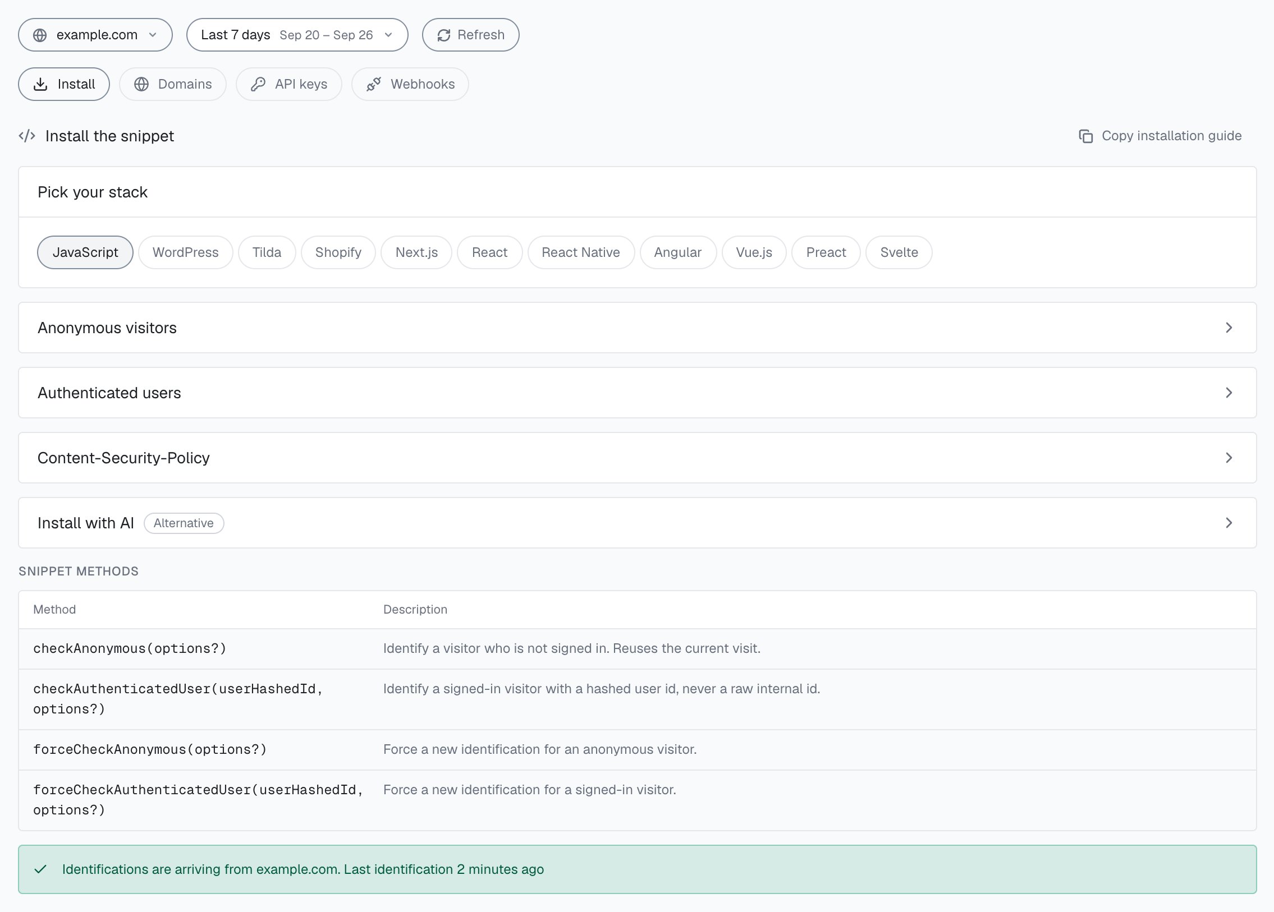Screen dimensions: 1274x912
Task: Click the download icon in Install tab
Action: pyautogui.click(x=40, y=84)
